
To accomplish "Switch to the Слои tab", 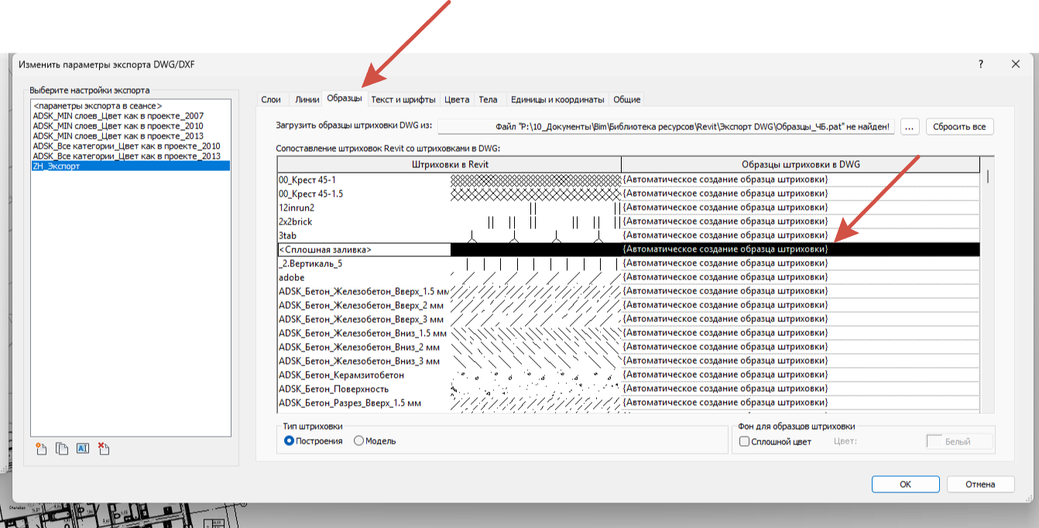I will click(x=271, y=100).
